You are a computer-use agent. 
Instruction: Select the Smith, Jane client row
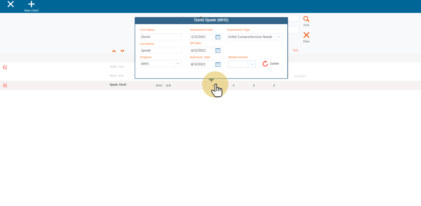point(117,67)
